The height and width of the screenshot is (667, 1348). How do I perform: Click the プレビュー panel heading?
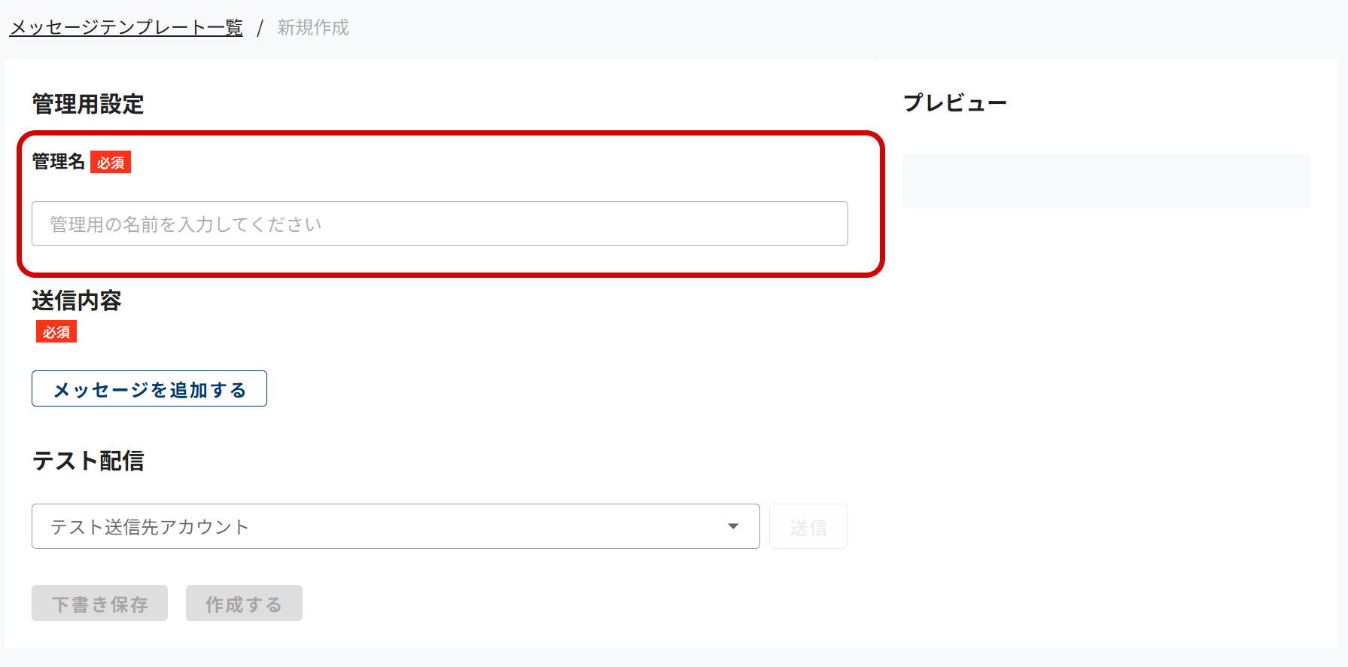click(x=955, y=103)
